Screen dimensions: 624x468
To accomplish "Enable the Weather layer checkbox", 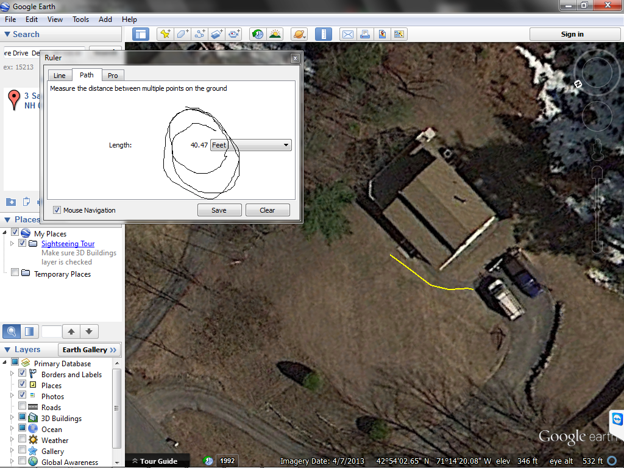I will (23, 439).
